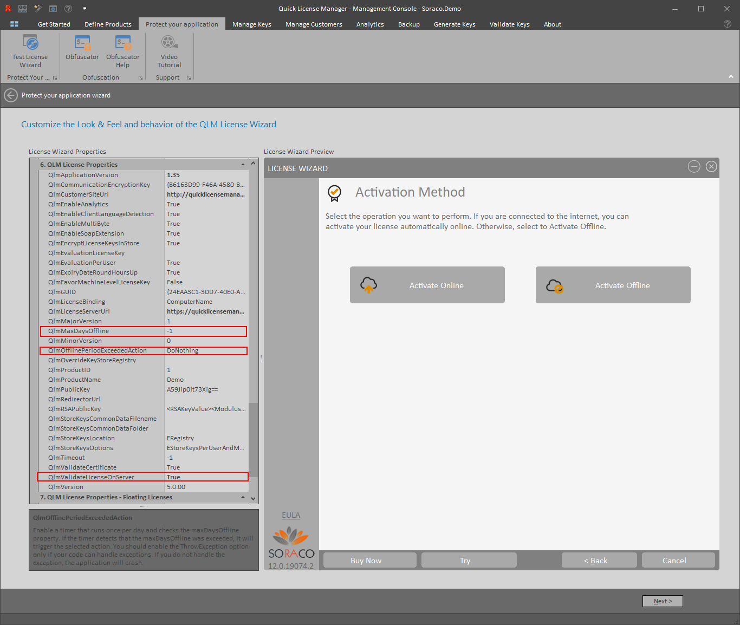This screenshot has height=625, width=740.
Task: Click the Activation Method ribbon badge icon
Action: pos(335,193)
